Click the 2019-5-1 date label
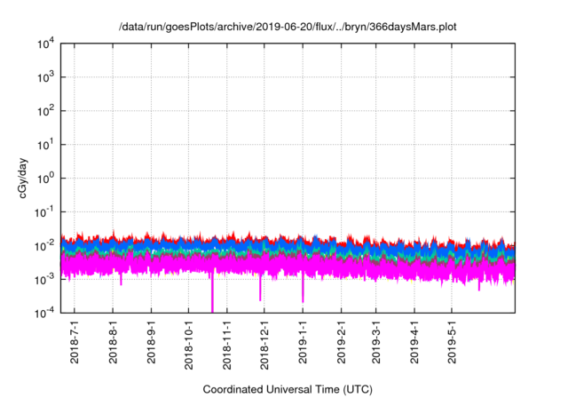 [x=452, y=341]
